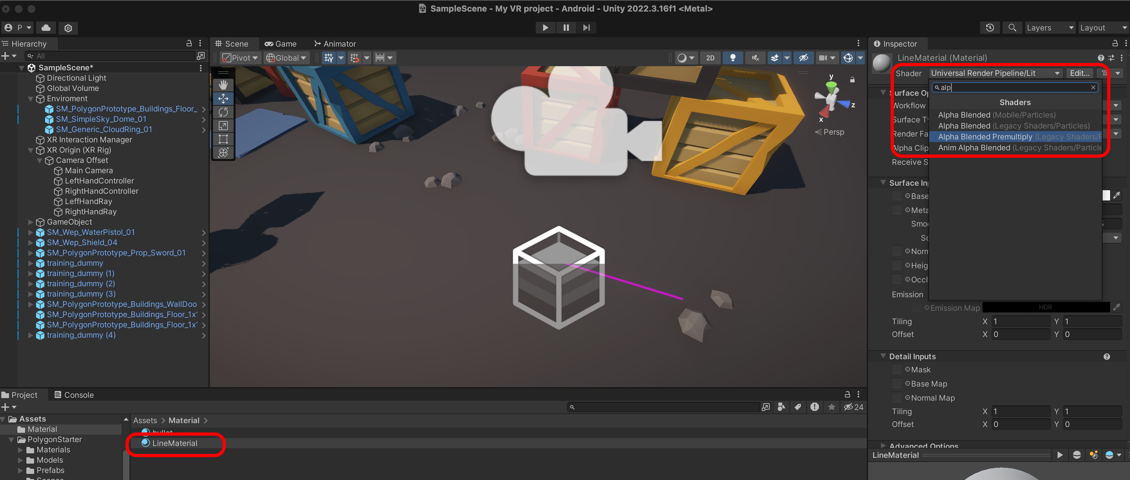Switch to the Game tab

click(x=281, y=44)
